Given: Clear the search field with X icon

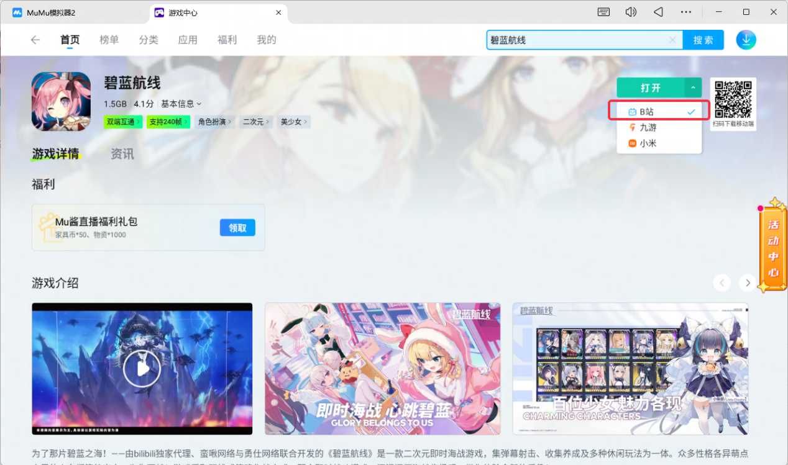Looking at the screenshot, I should (672, 40).
